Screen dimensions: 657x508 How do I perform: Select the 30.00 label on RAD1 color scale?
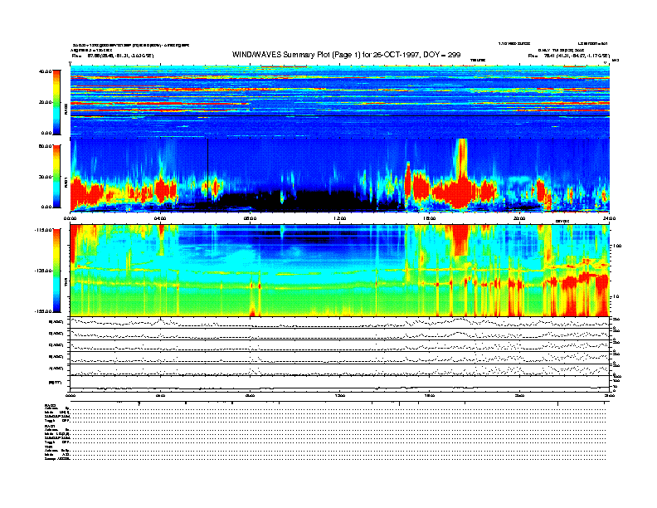point(45,177)
